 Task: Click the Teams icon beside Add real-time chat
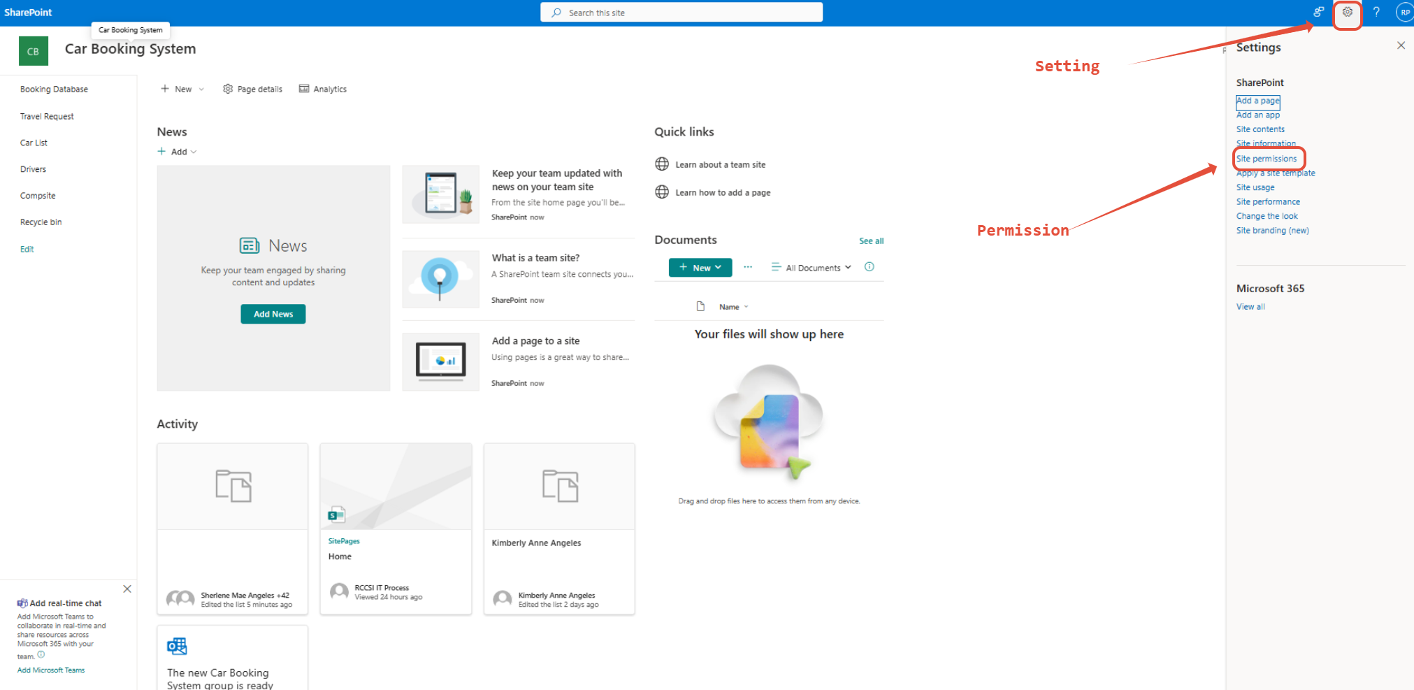22,603
